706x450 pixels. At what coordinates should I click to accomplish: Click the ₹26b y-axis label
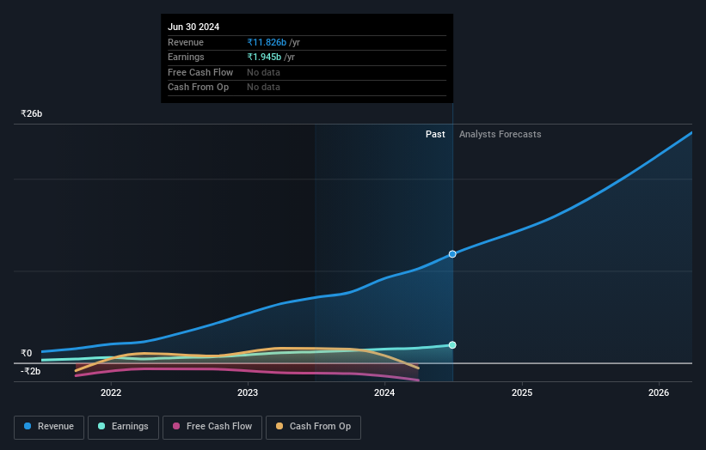(32, 113)
